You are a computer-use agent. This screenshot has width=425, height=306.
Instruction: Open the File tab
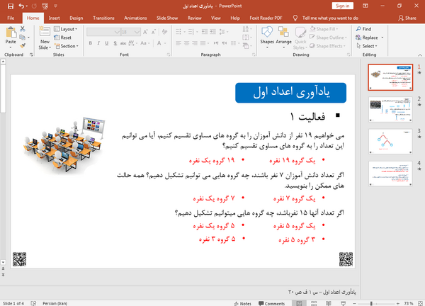tap(11, 18)
